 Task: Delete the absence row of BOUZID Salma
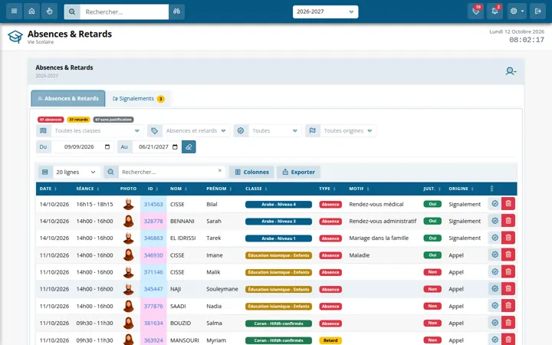pos(508,323)
